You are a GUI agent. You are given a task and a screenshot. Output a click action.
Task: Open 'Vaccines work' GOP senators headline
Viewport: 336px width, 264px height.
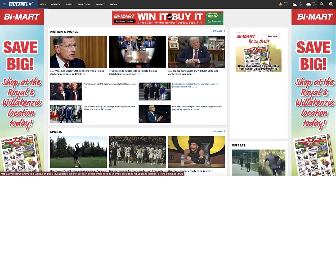pos(77,72)
